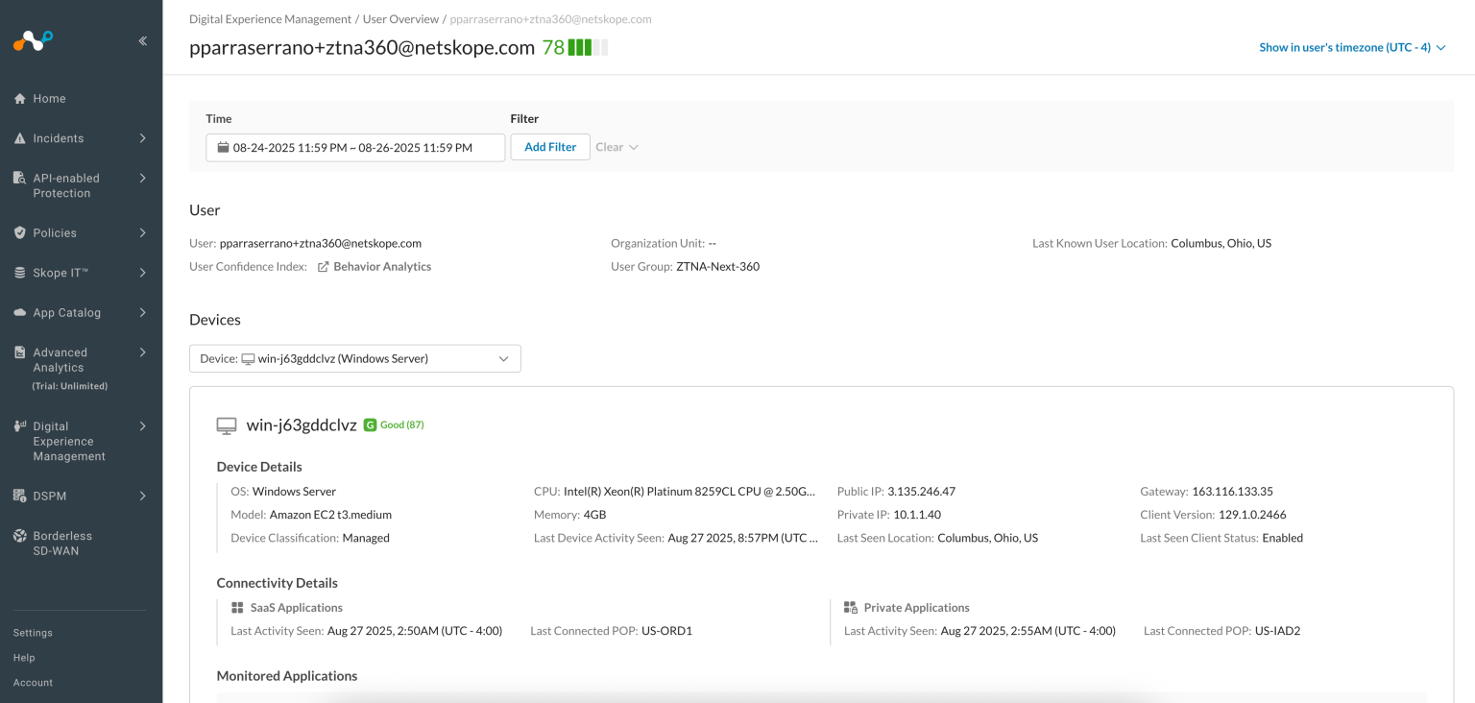Screen dimensions: 1475x703
Task: Click the Add Filter button
Action: [549, 146]
